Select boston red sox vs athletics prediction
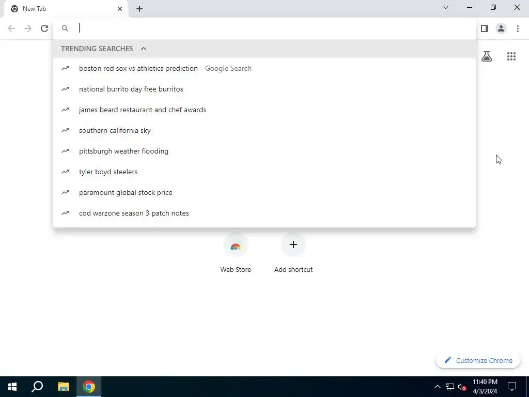The image size is (529, 397). 264,69
